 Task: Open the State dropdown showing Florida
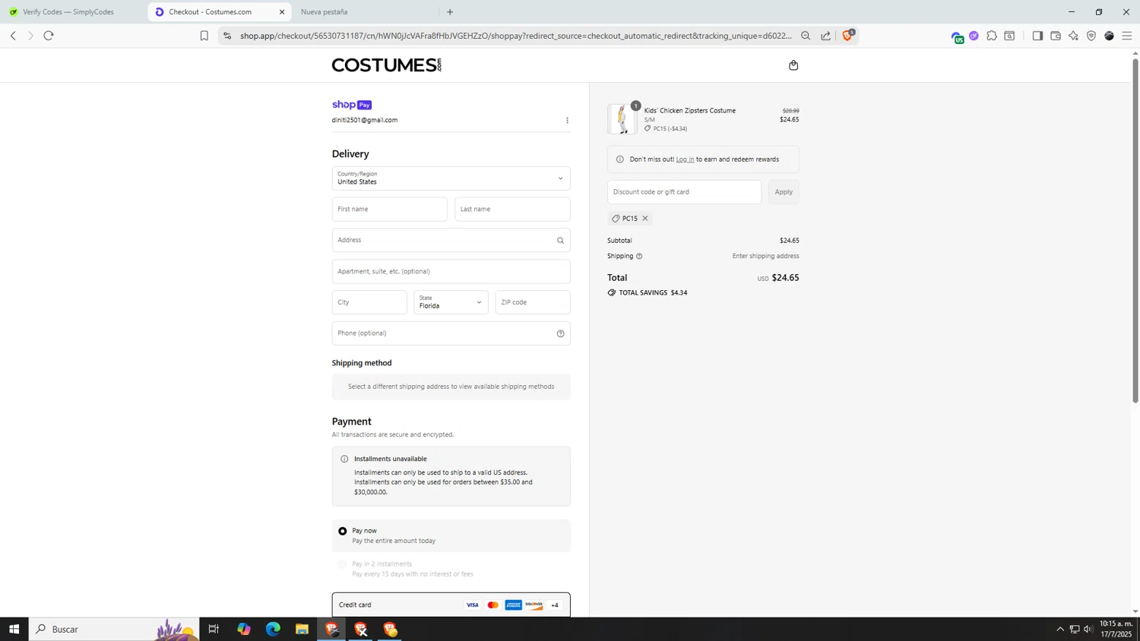tap(451, 302)
